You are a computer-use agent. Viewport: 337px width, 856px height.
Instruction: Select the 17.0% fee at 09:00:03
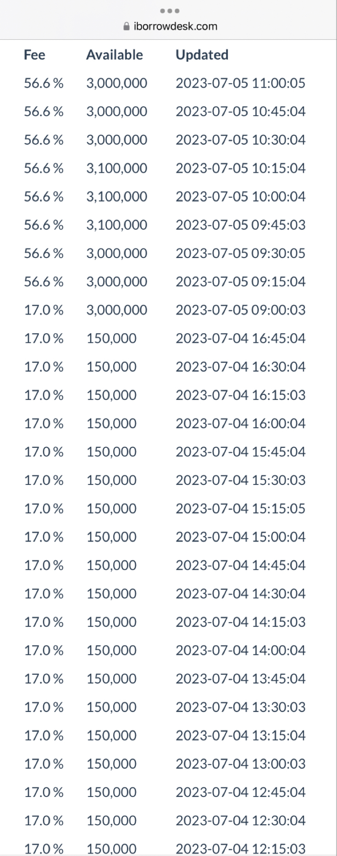[x=43, y=310]
